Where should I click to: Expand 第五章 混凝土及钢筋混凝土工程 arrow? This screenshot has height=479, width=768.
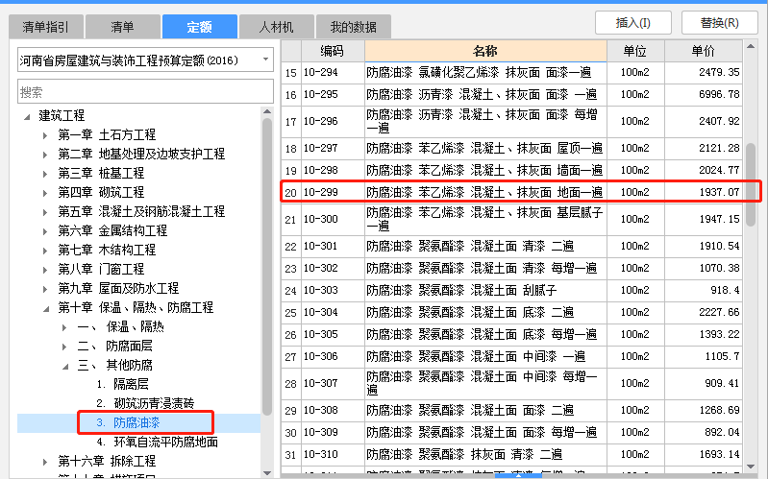pos(45,212)
